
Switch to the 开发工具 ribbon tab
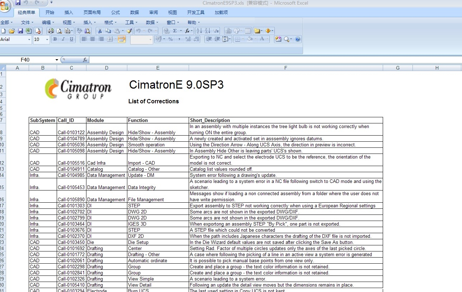pyautogui.click(x=196, y=12)
